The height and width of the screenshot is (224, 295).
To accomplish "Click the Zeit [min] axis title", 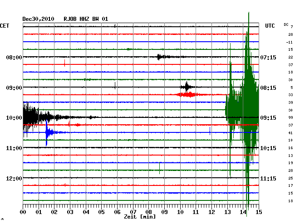I will [140, 217].
